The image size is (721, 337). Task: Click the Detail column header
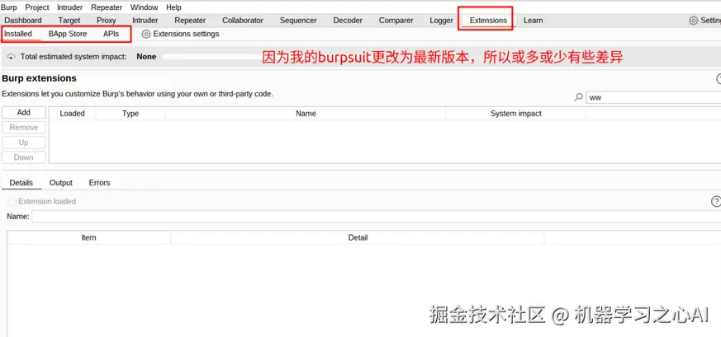click(x=358, y=237)
